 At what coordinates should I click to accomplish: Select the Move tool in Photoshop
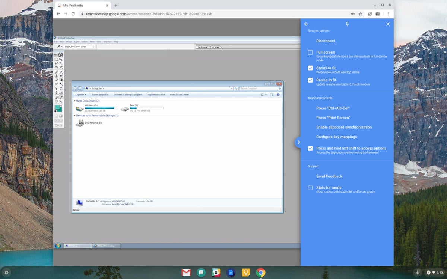pyautogui.click(x=61, y=60)
